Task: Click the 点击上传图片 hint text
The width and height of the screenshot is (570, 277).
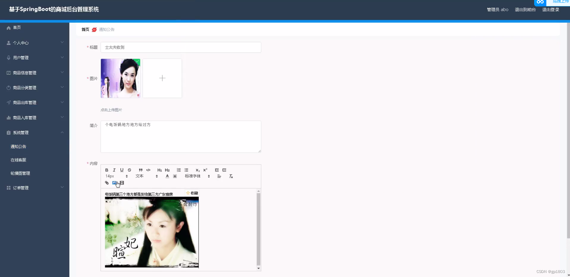Action: [111, 110]
